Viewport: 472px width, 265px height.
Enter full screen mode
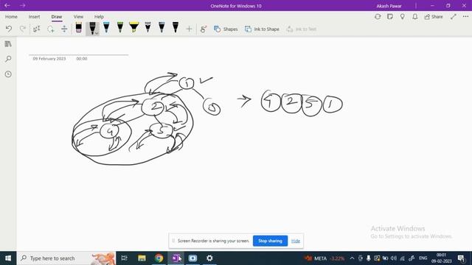pos(454,17)
